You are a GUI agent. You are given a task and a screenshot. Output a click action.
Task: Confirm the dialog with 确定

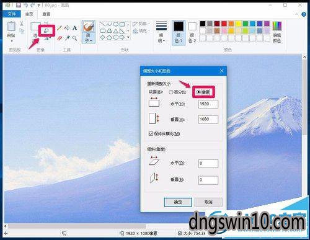click(x=178, y=202)
